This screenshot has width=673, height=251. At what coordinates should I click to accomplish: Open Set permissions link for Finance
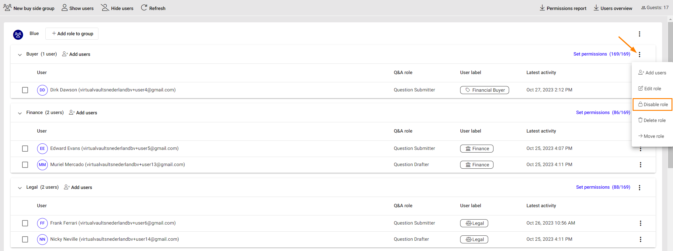603,113
